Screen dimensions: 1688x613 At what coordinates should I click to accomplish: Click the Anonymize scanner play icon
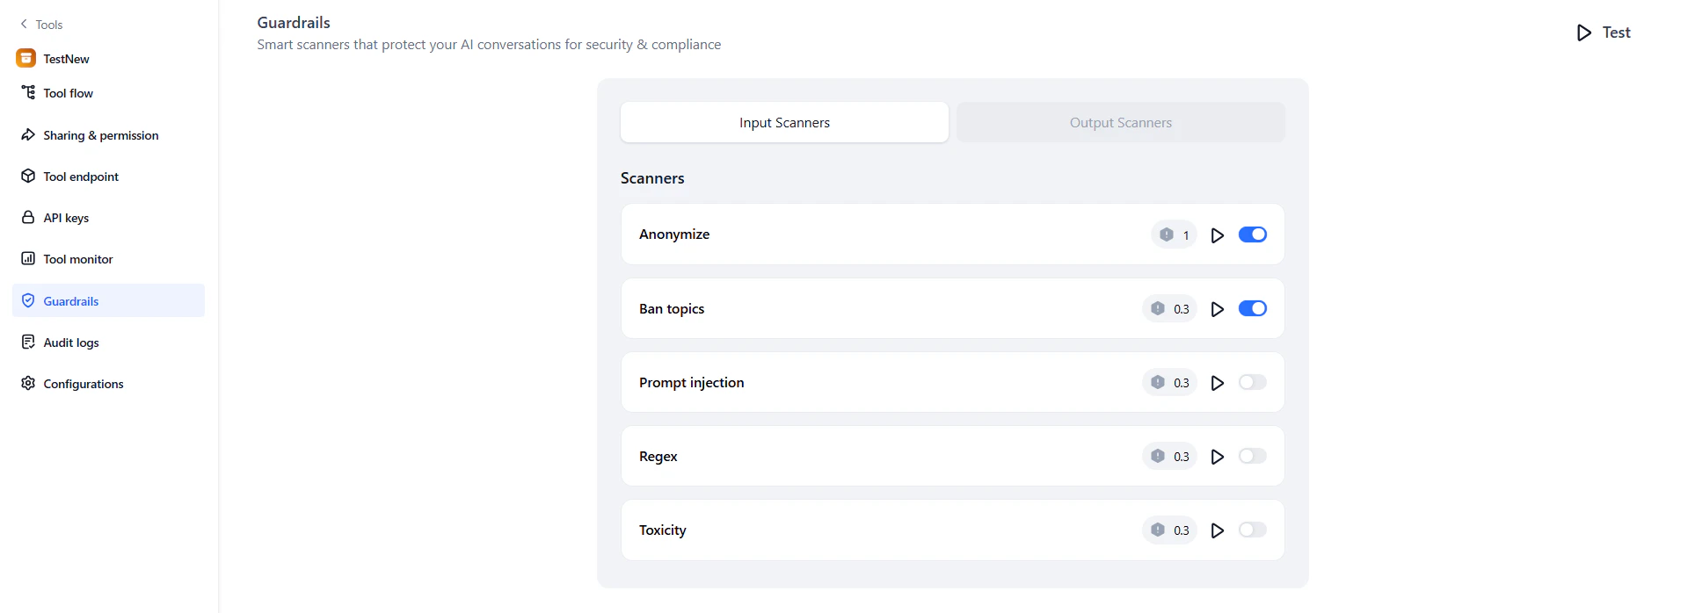tap(1217, 235)
